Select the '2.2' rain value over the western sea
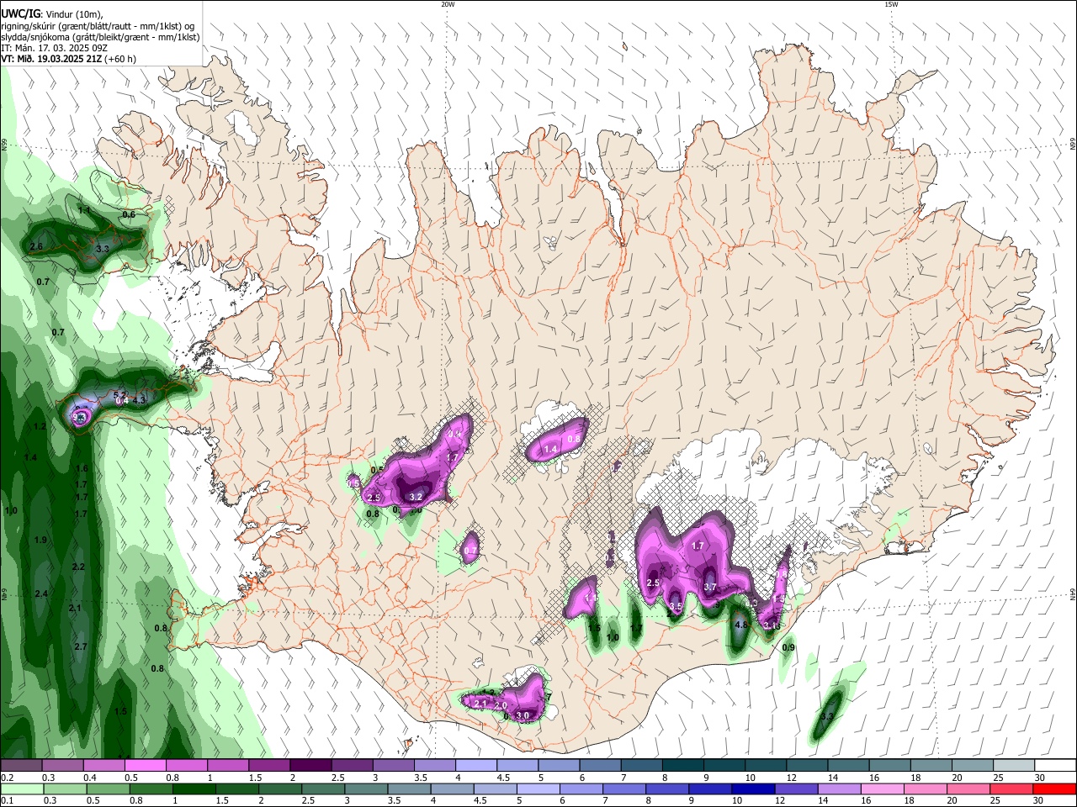This screenshot has height=807, width=1077. coord(78,567)
